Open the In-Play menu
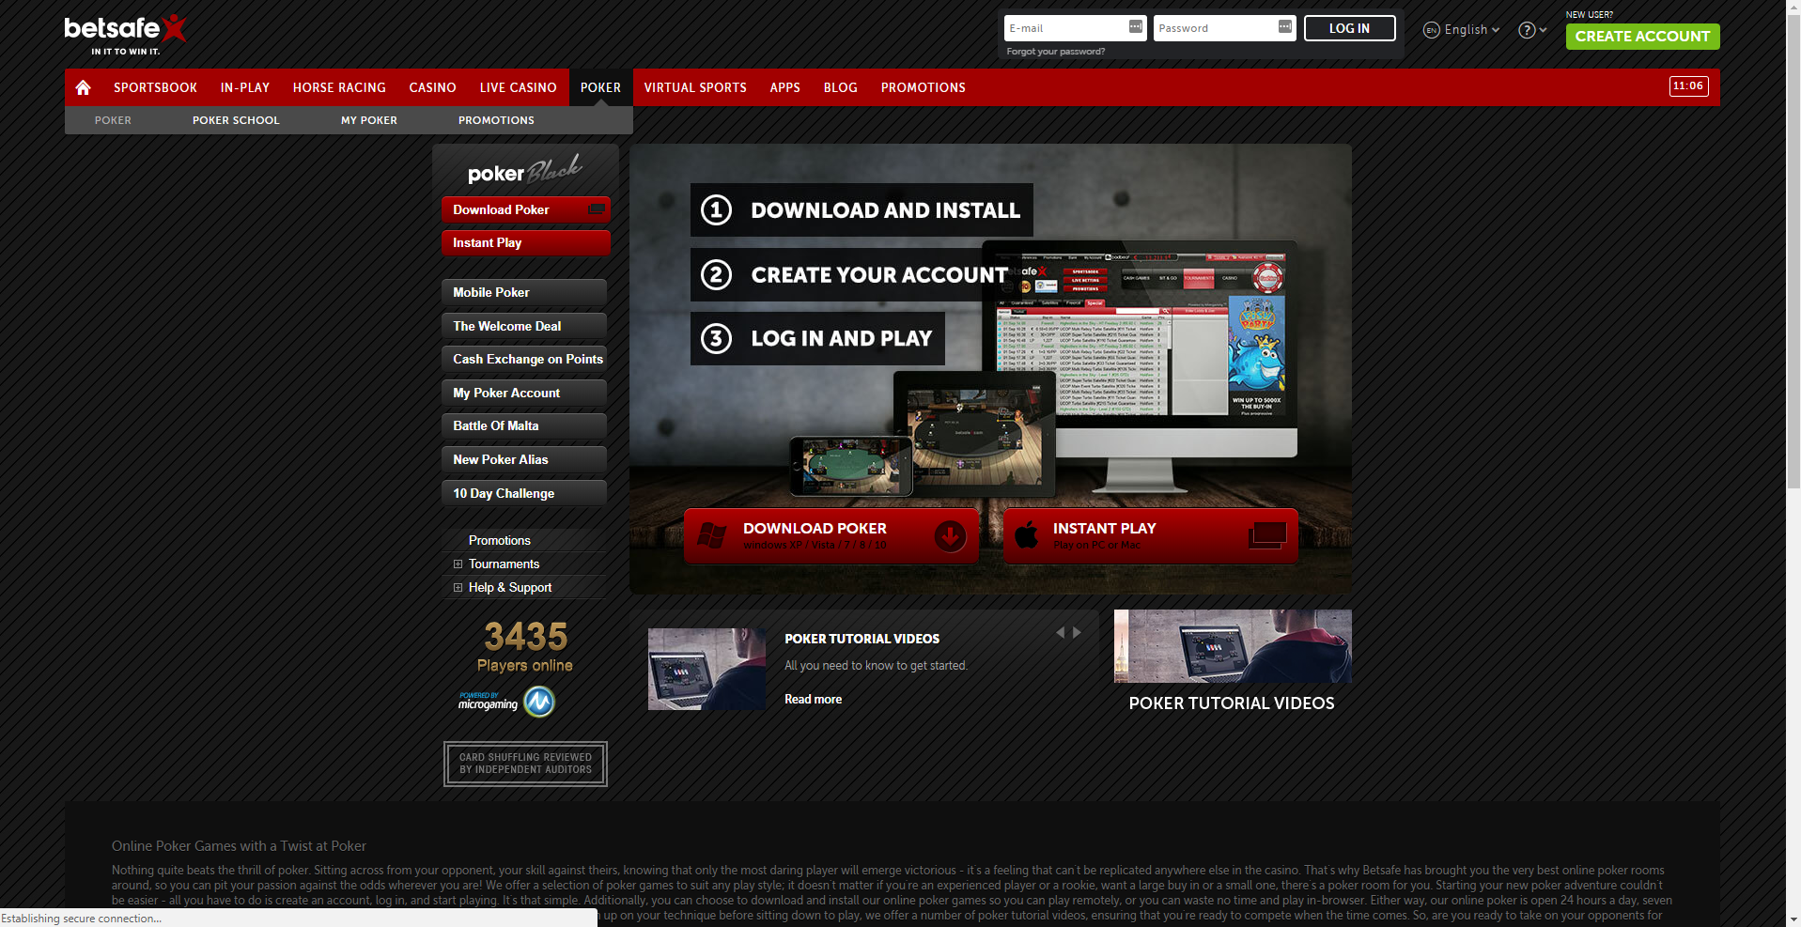Screen dimensions: 1801x927 point(245,87)
